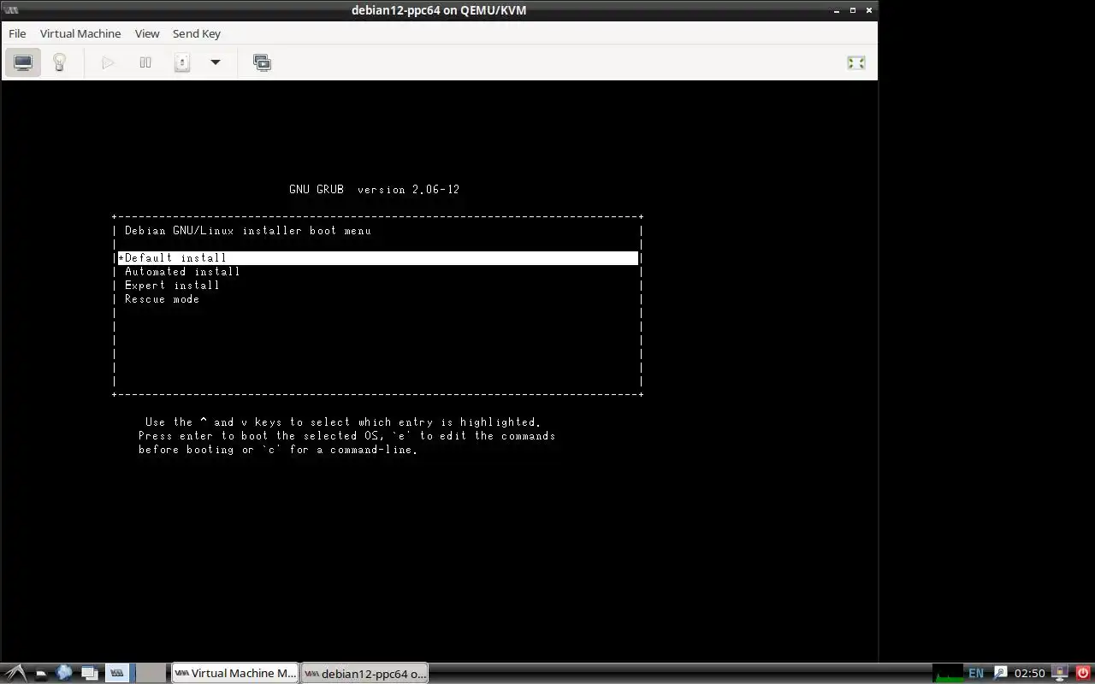Click Debian GNU/Linux installer boot menu title

(248, 231)
